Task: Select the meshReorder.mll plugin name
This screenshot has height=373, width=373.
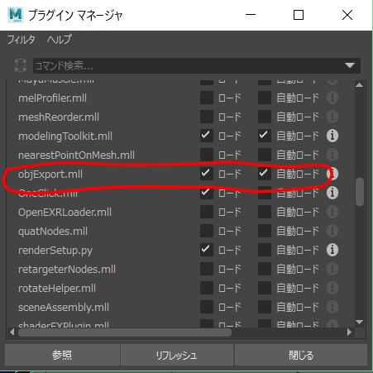Action: click(x=59, y=117)
